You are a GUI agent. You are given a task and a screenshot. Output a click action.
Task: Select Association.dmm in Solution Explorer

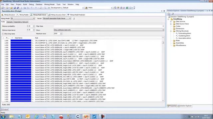click(184, 38)
